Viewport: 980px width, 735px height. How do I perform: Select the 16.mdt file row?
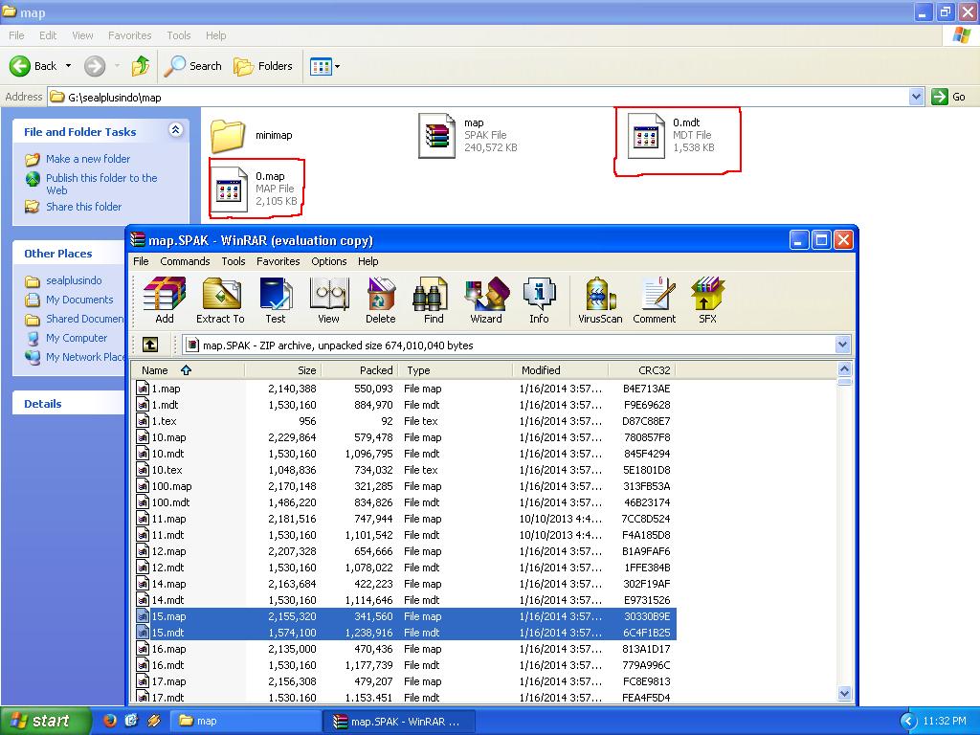pos(405,665)
